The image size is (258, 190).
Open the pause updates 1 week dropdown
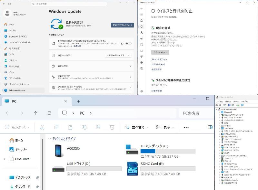coord(118,56)
